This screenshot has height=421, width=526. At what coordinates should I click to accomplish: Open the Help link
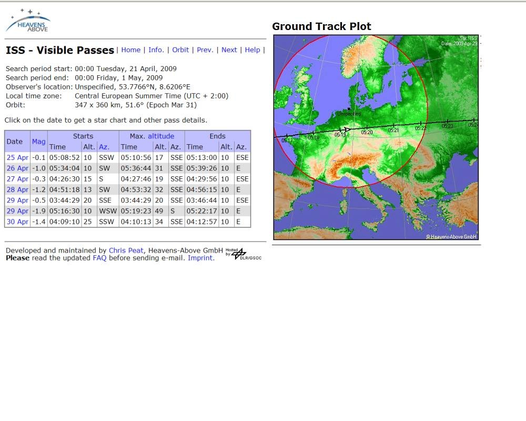click(x=252, y=50)
